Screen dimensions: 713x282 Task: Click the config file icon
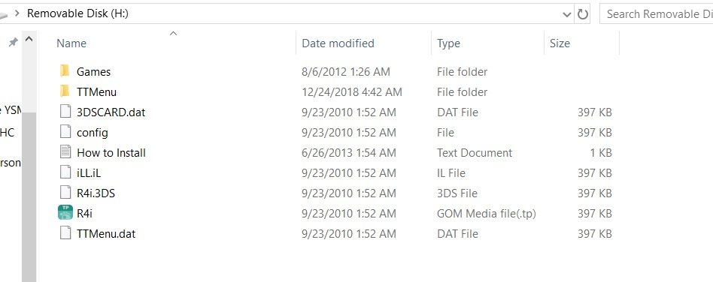click(x=65, y=132)
